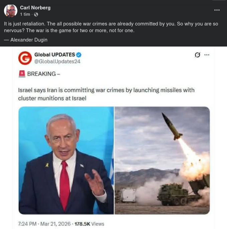Click the Grok slashed-circle icon on tweet

click(197, 55)
